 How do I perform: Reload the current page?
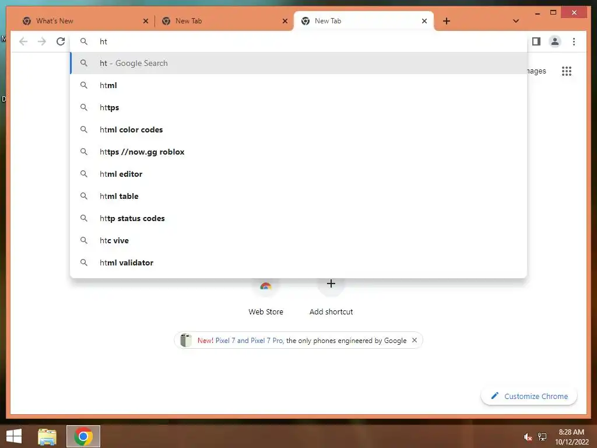[61, 41]
